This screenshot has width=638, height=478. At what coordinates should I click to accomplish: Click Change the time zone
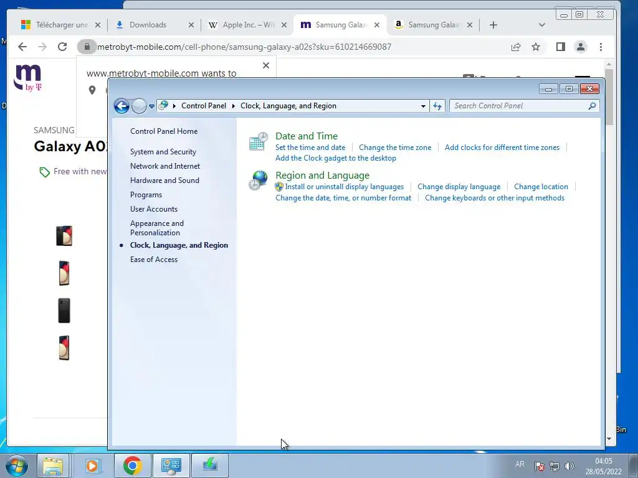pyautogui.click(x=395, y=148)
